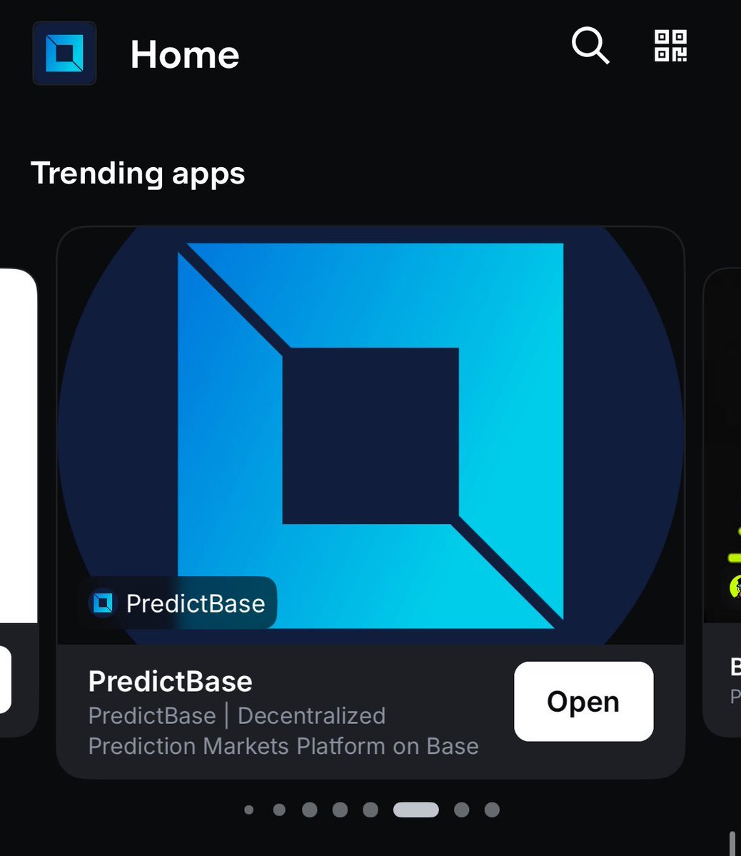Select the fifth carousel page dot

click(370, 810)
